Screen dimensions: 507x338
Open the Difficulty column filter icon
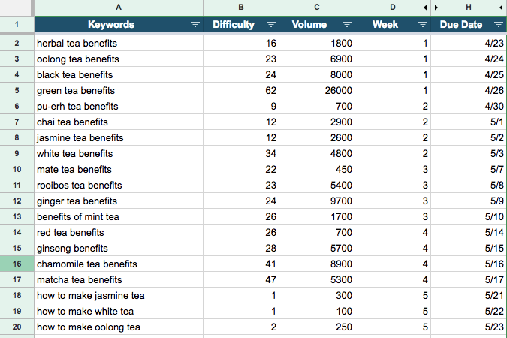tap(271, 24)
